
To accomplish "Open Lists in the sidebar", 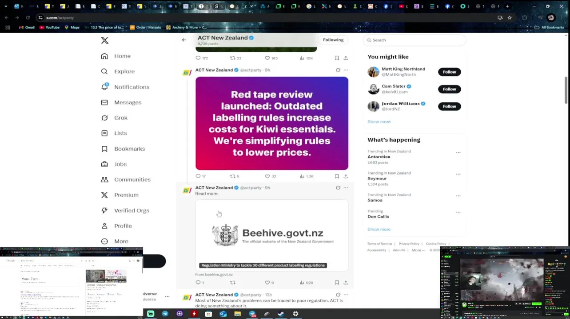I will coord(114,133).
